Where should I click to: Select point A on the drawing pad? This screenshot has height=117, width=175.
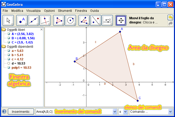click(x=120, y=32)
